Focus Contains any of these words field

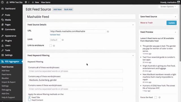click(76, 80)
